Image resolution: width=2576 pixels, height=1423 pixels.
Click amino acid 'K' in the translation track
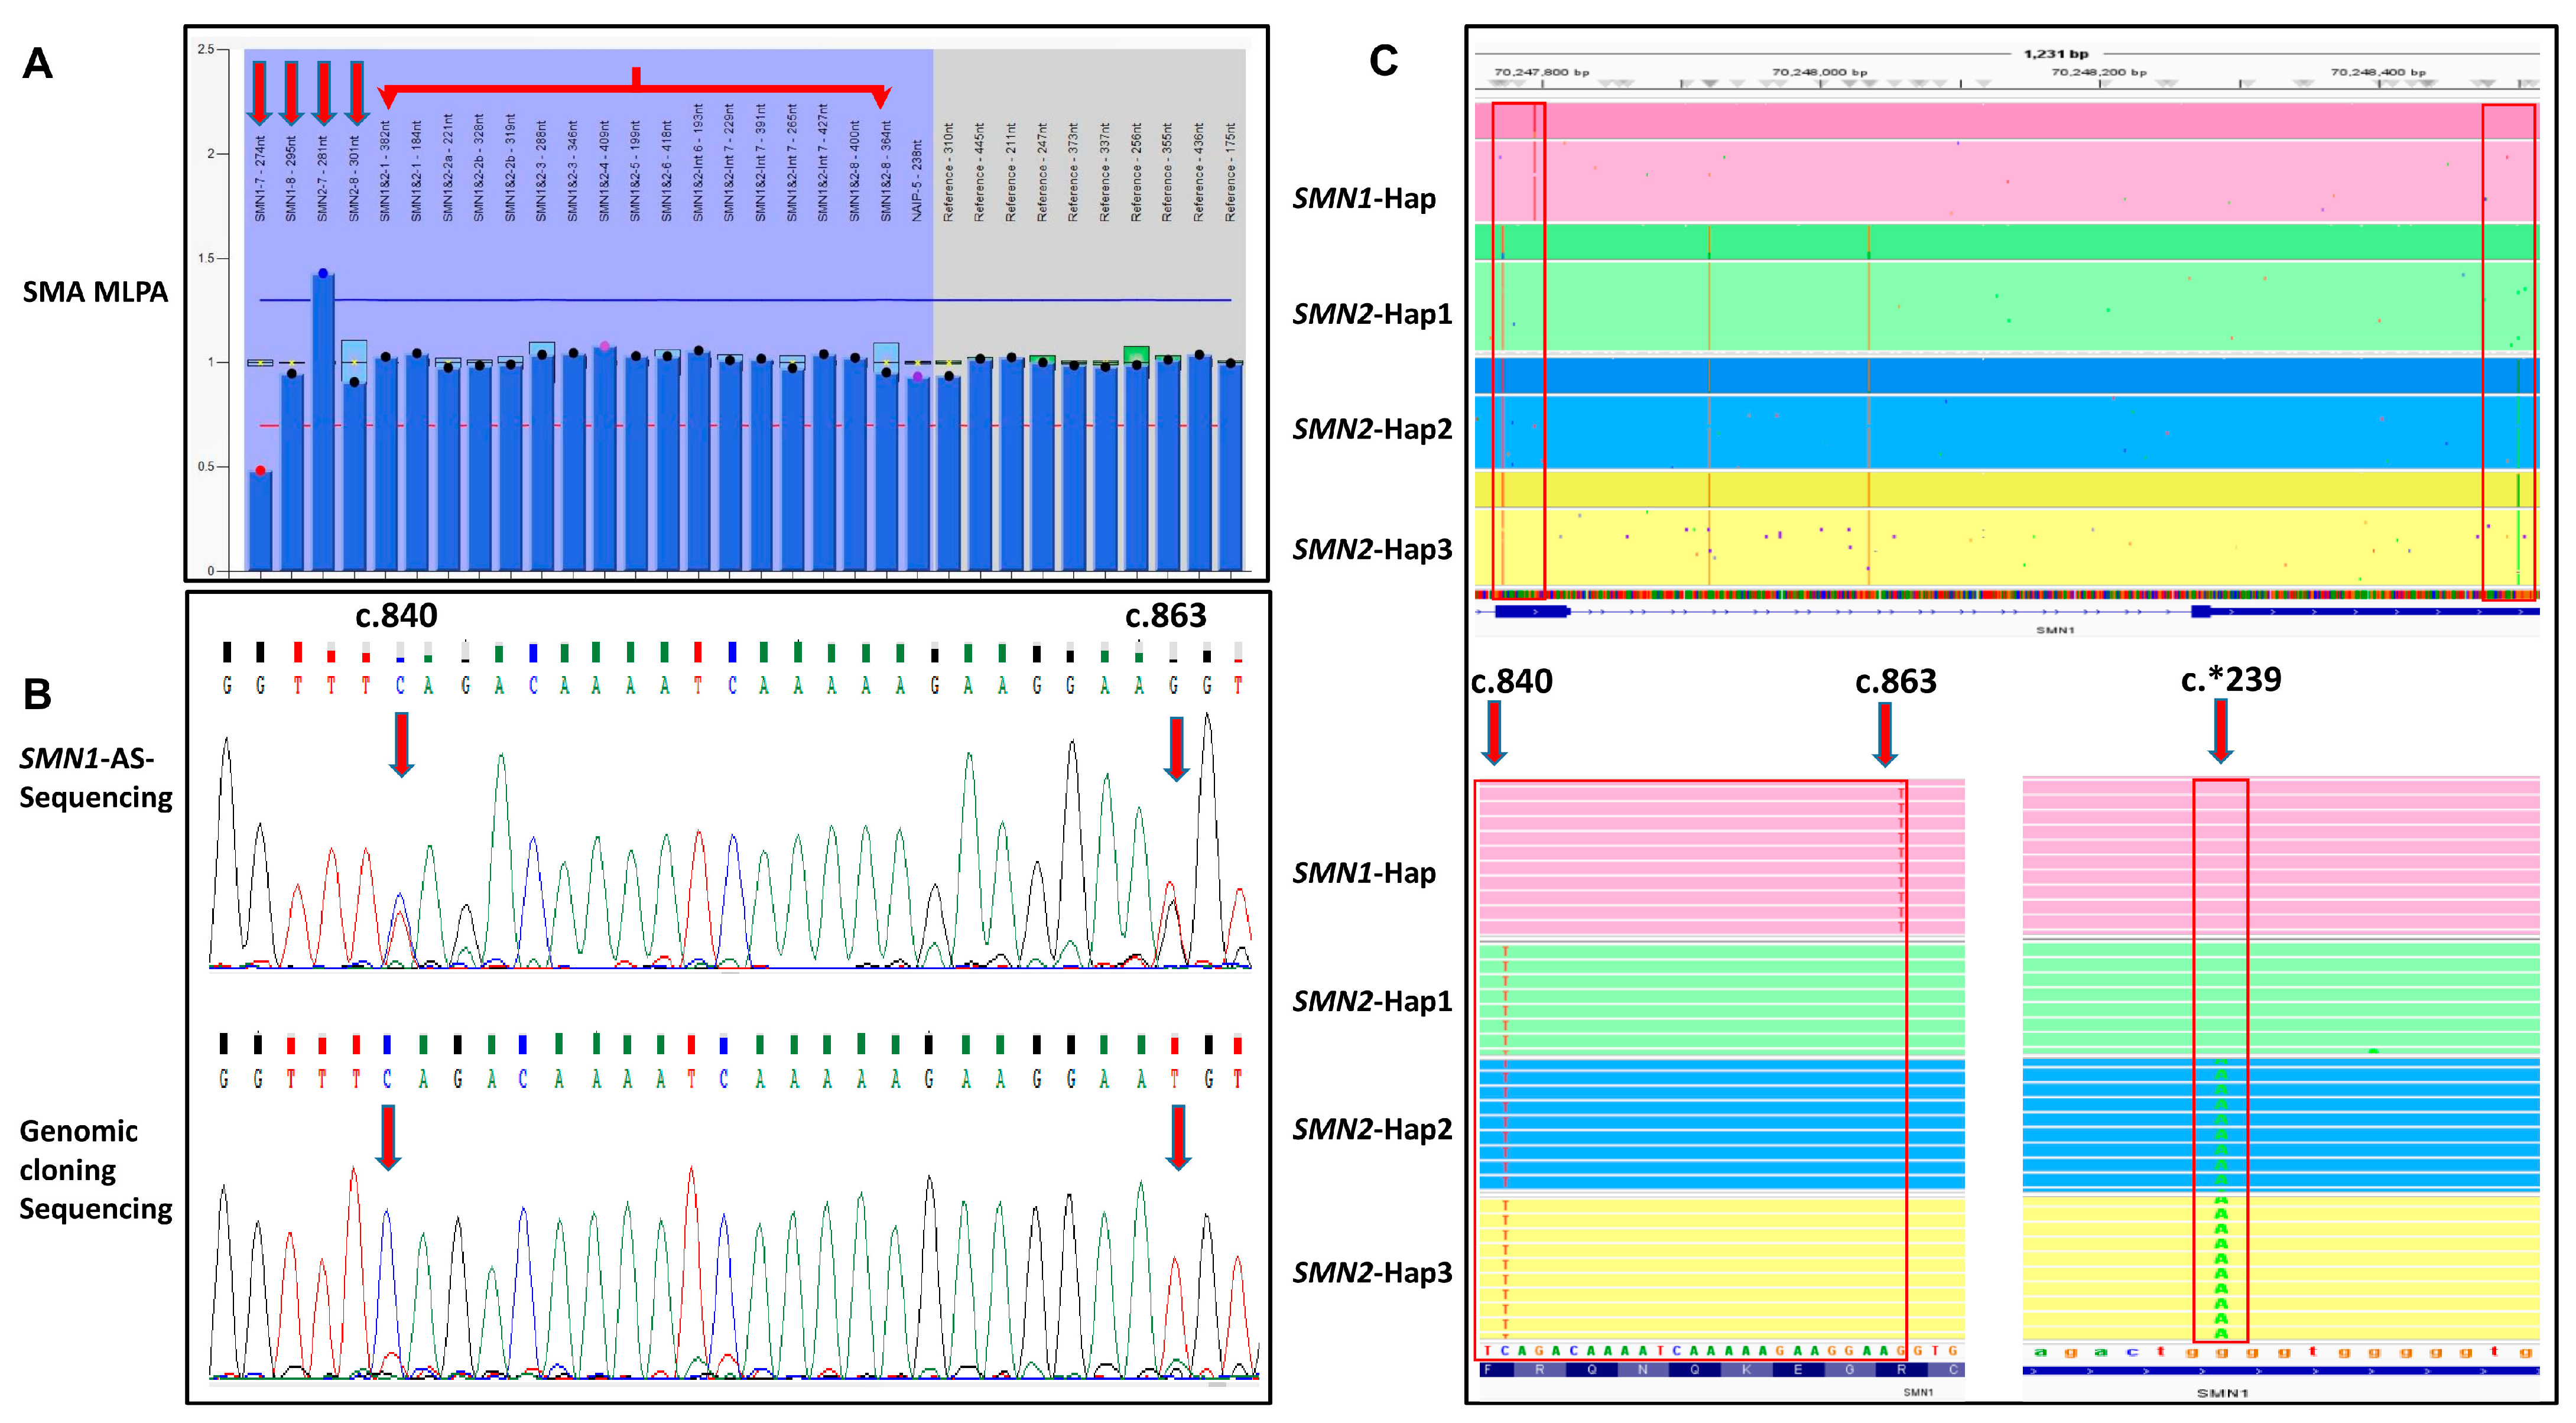click(1746, 1370)
